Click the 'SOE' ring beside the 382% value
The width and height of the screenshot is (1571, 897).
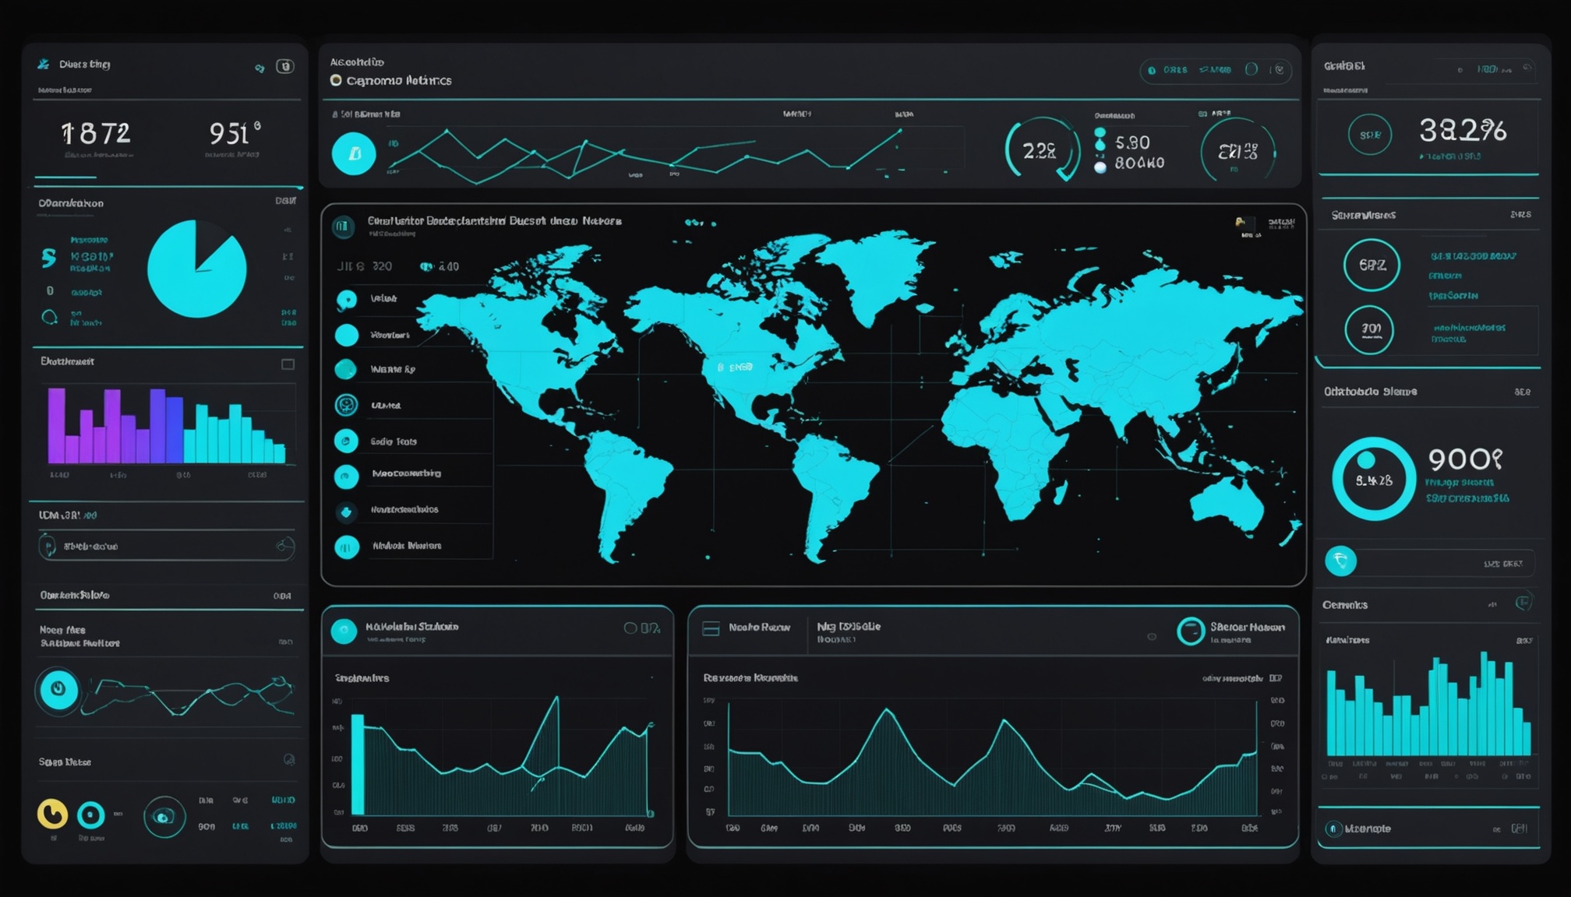coord(1369,134)
